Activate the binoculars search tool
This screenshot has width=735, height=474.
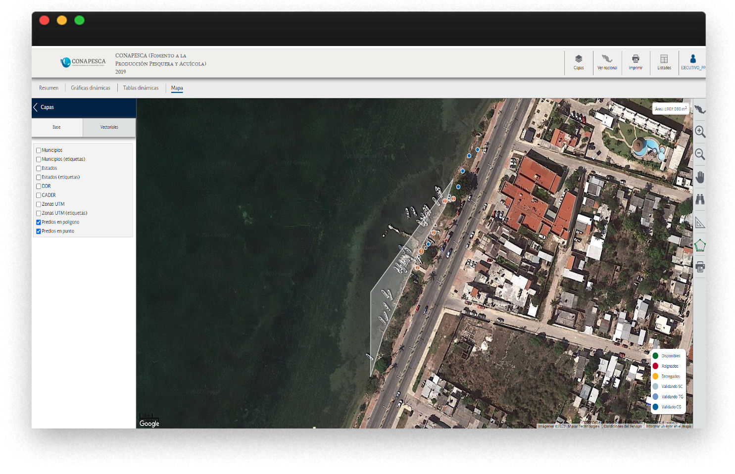[700, 199]
